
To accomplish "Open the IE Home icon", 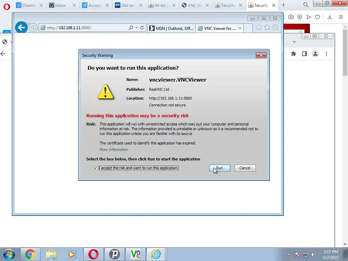I will tap(259, 27).
